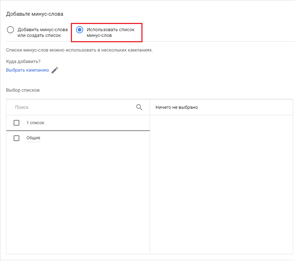
Task: Click the 'Добавьте минус-слова' heading
Action: (x=35, y=14)
